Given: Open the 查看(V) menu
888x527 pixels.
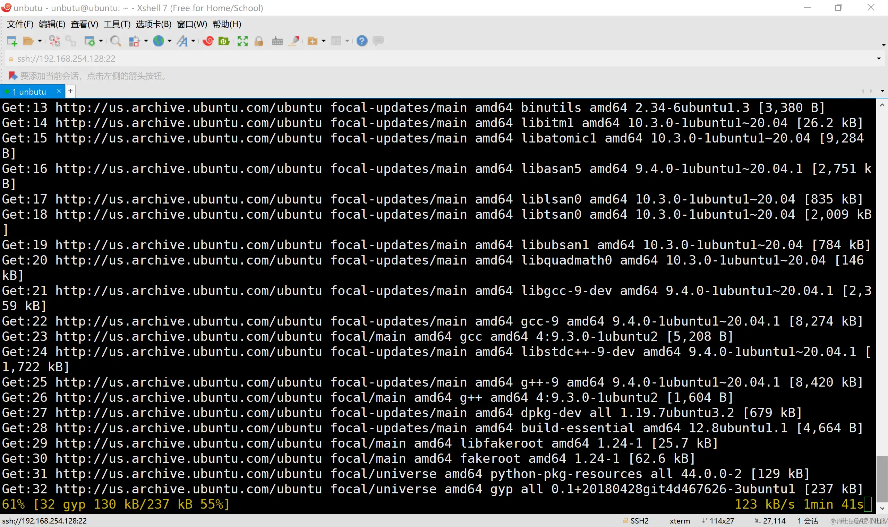Looking at the screenshot, I should 84,24.
